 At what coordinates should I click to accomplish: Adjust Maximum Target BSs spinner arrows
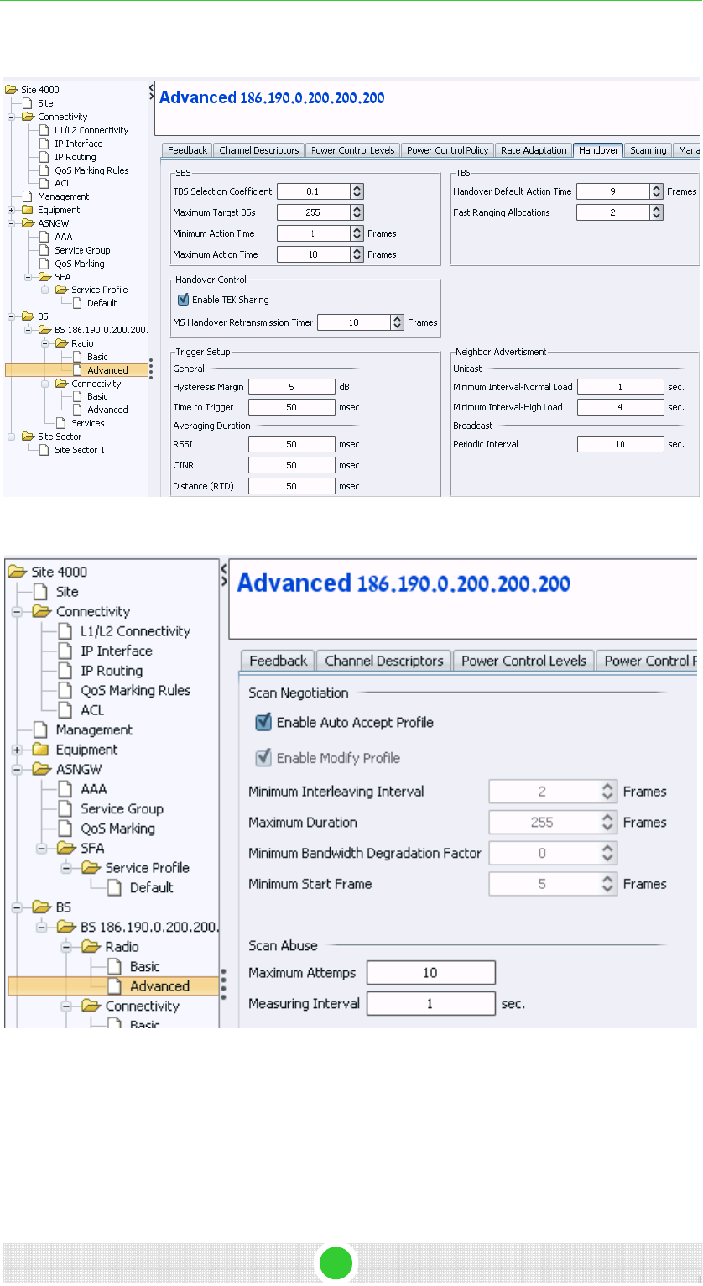(x=357, y=212)
